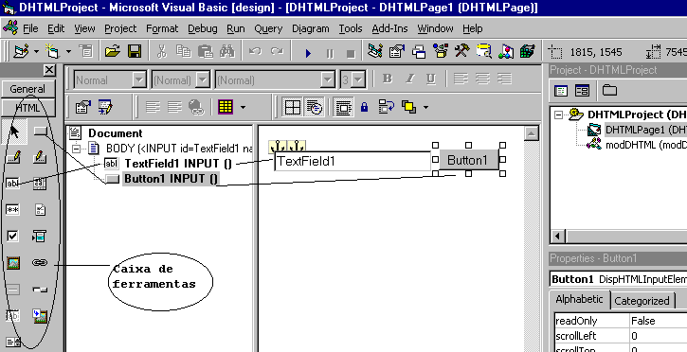Toggle Underline formatting button

(x=431, y=79)
